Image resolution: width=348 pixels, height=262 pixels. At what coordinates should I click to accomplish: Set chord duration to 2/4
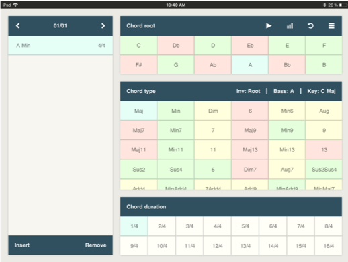tap(162, 226)
